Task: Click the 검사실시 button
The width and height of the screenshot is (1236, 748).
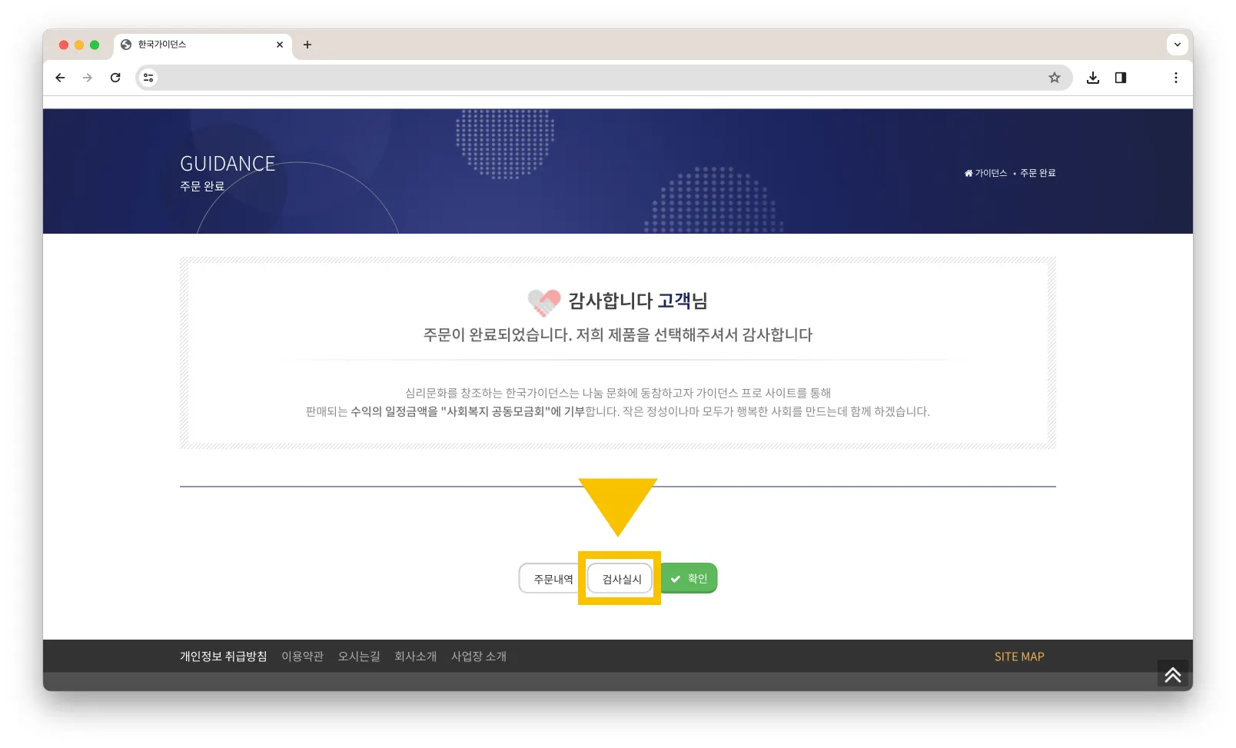Action: (x=620, y=579)
